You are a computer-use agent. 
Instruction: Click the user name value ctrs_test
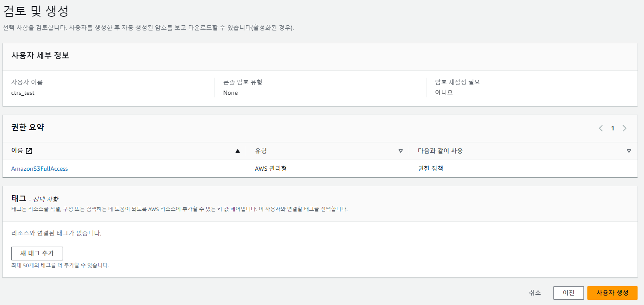[23, 93]
